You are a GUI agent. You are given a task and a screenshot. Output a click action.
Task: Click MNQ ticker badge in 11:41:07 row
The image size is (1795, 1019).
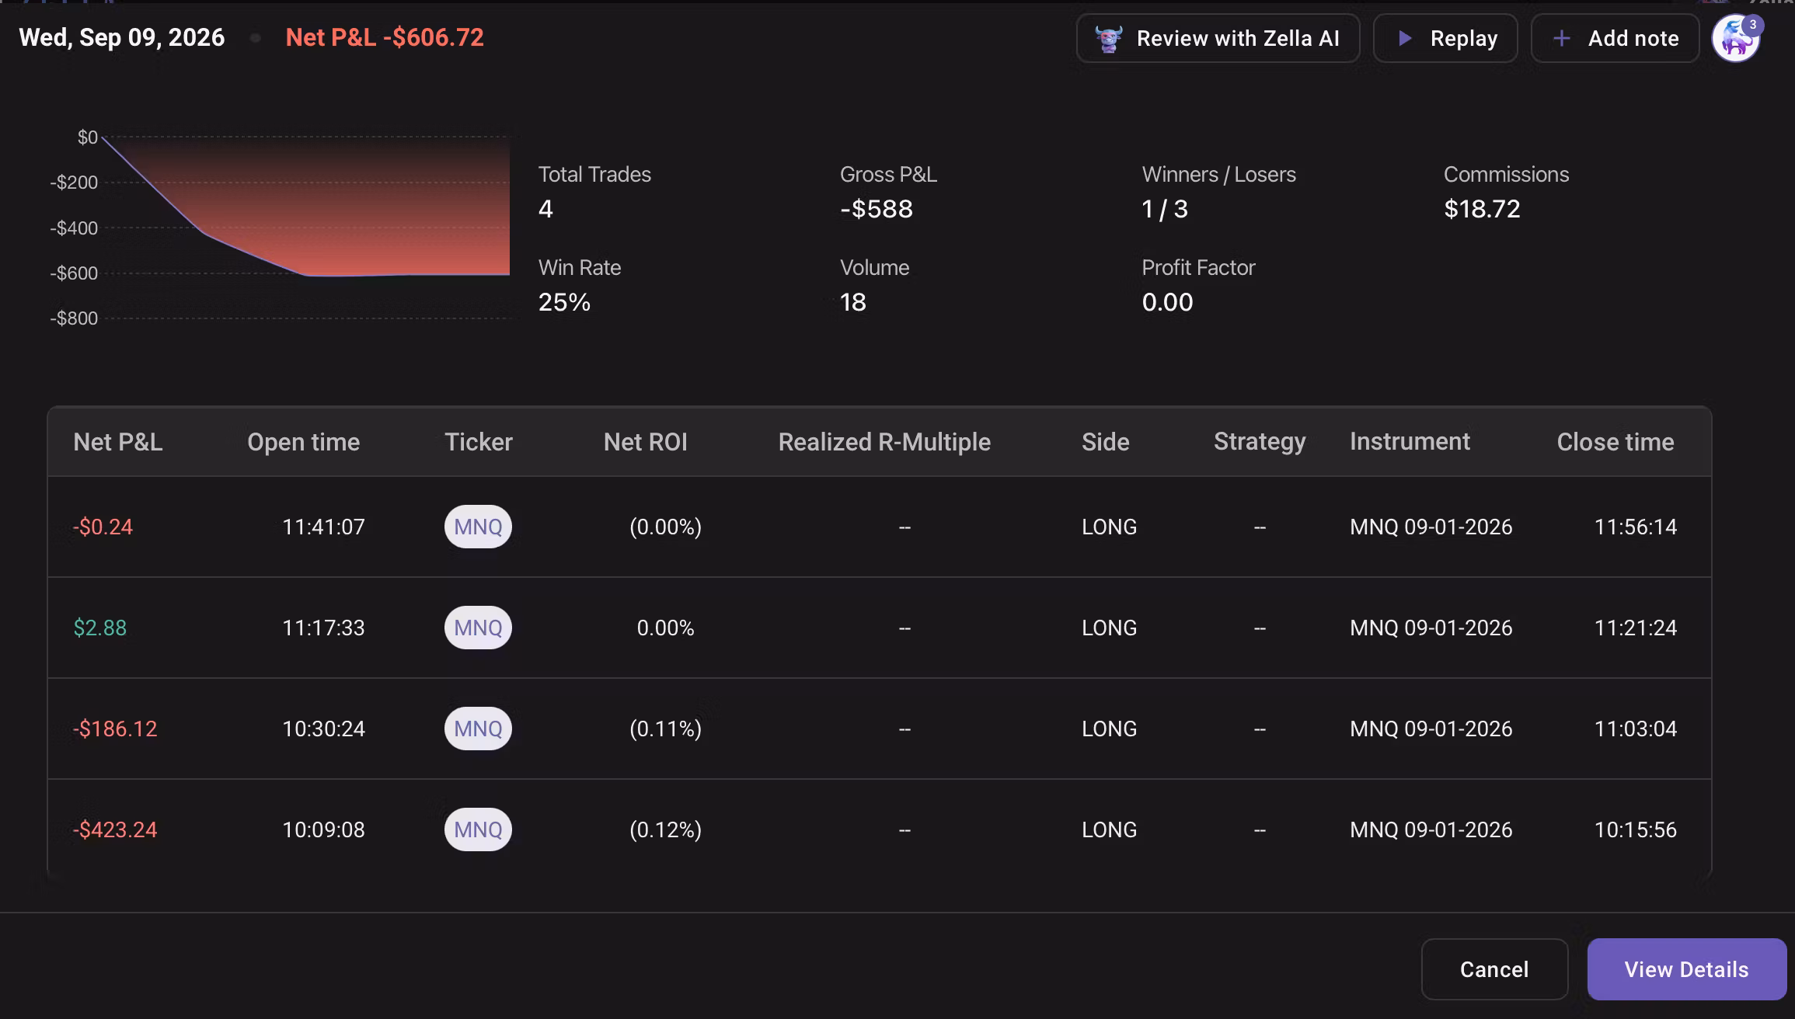click(478, 527)
